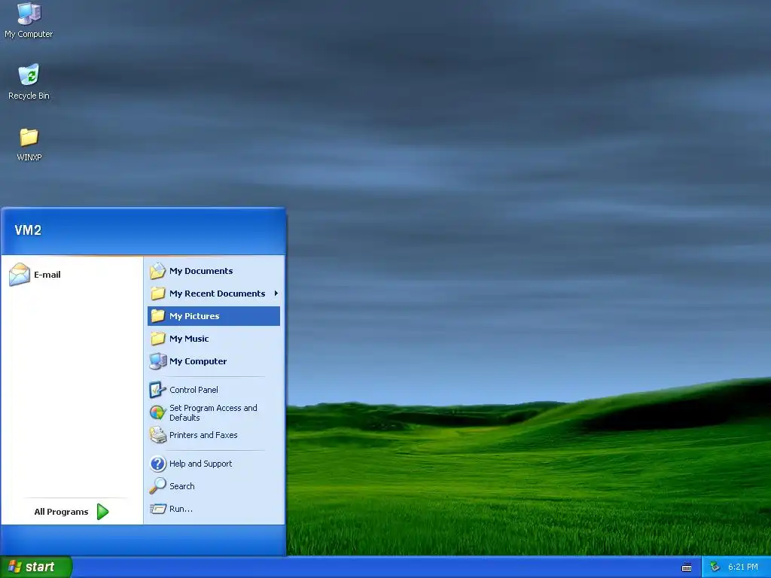Click the Control Panel icon
The width and height of the screenshot is (771, 578).
click(157, 390)
